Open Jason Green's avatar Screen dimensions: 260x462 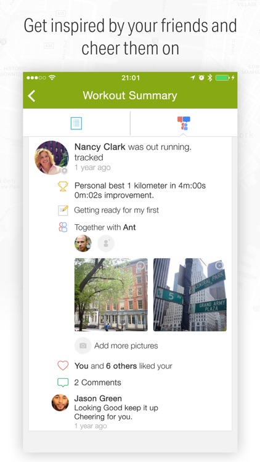pyautogui.click(x=60, y=403)
